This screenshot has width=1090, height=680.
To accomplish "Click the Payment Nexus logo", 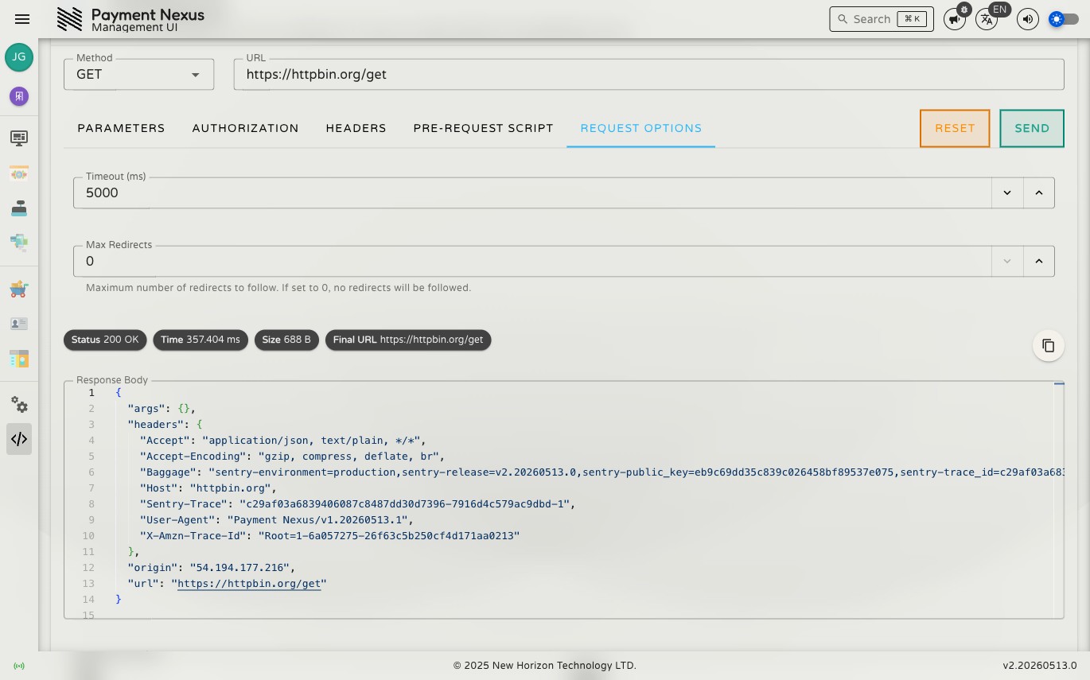I will [x=131, y=19].
